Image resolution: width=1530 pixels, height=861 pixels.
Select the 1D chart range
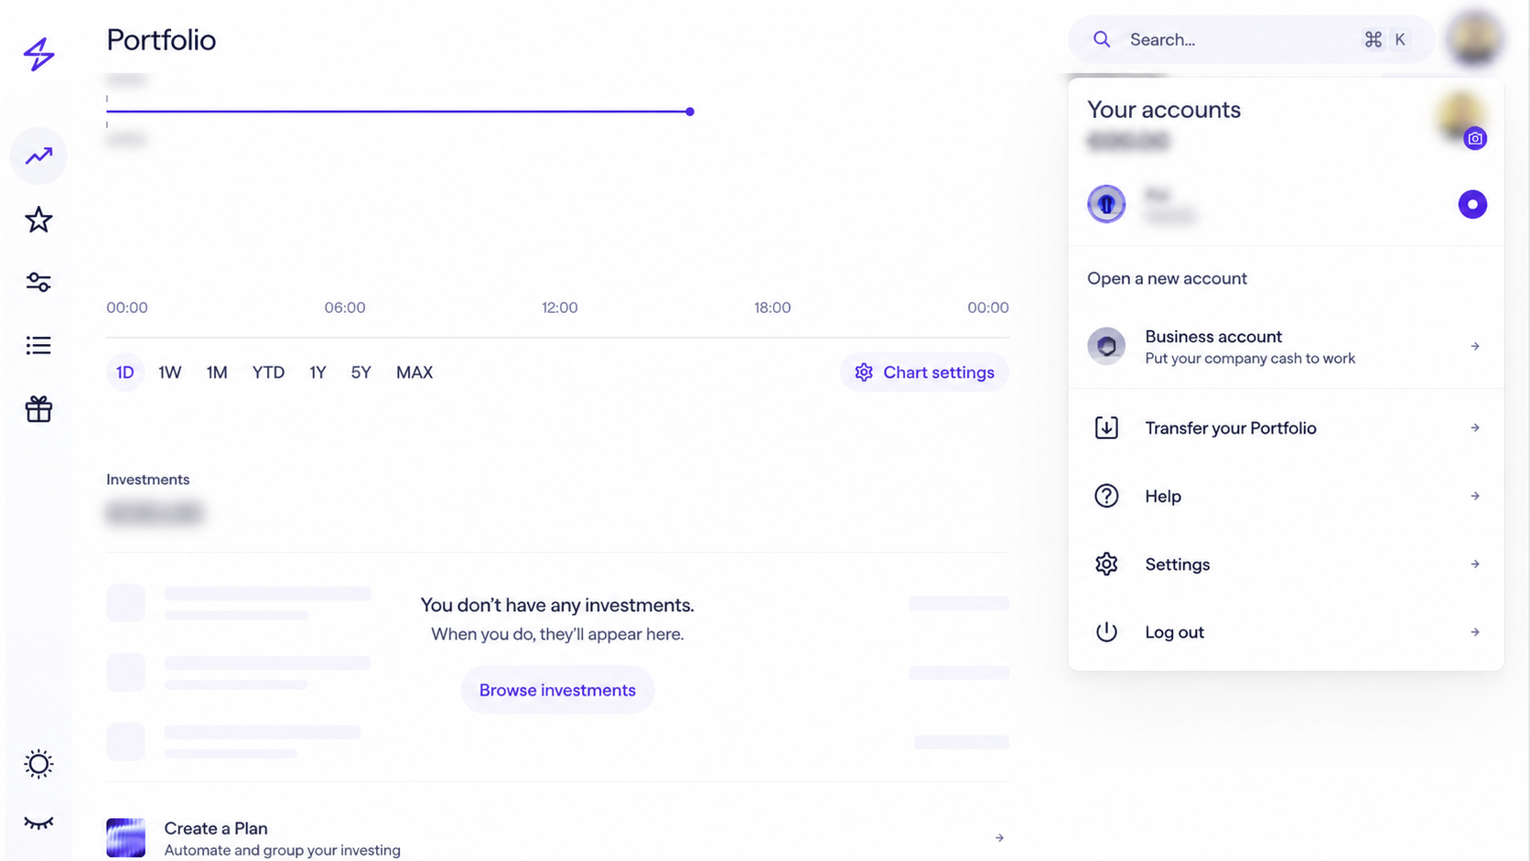point(125,372)
